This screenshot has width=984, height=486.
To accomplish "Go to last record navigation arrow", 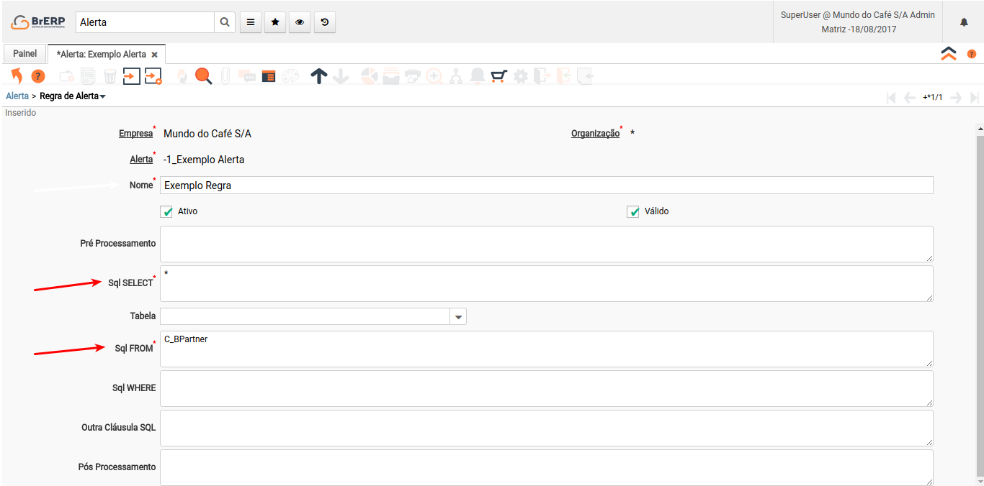I will (975, 98).
